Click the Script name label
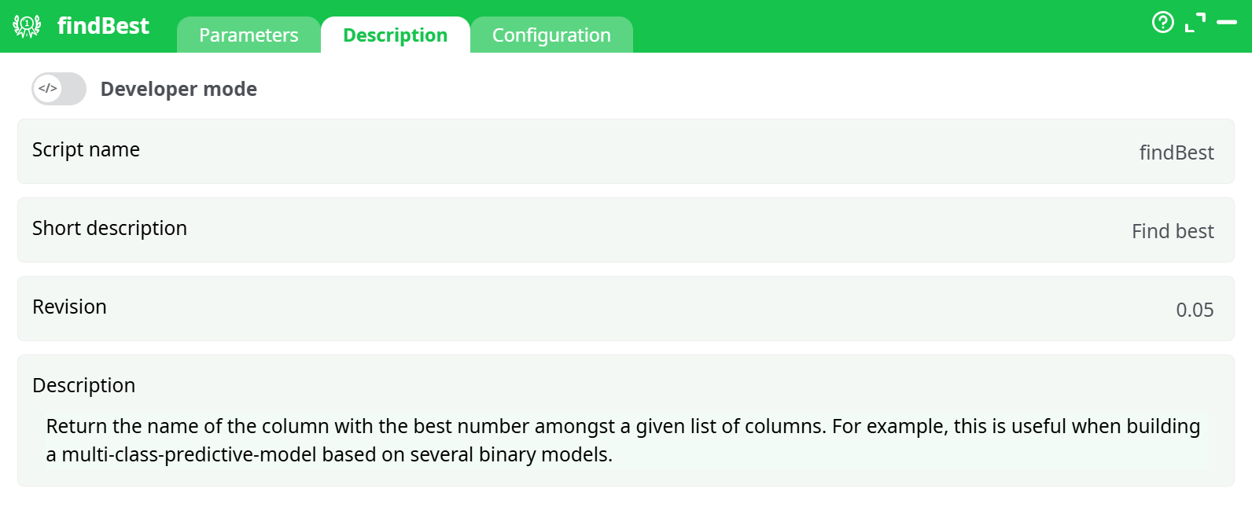Viewport: 1252px width, 507px height. pos(86,149)
